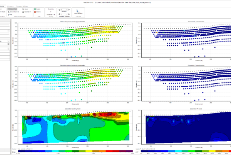231x155 pixels.
Task: Click the Export Charts button
Action: point(4,12)
